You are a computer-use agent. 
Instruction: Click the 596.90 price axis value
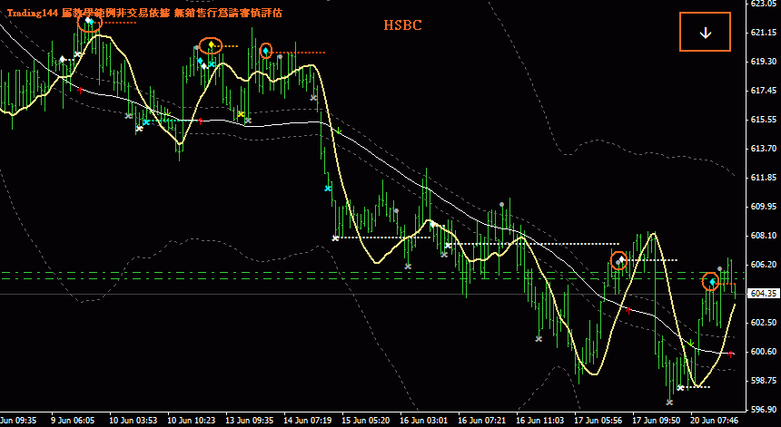coord(765,410)
